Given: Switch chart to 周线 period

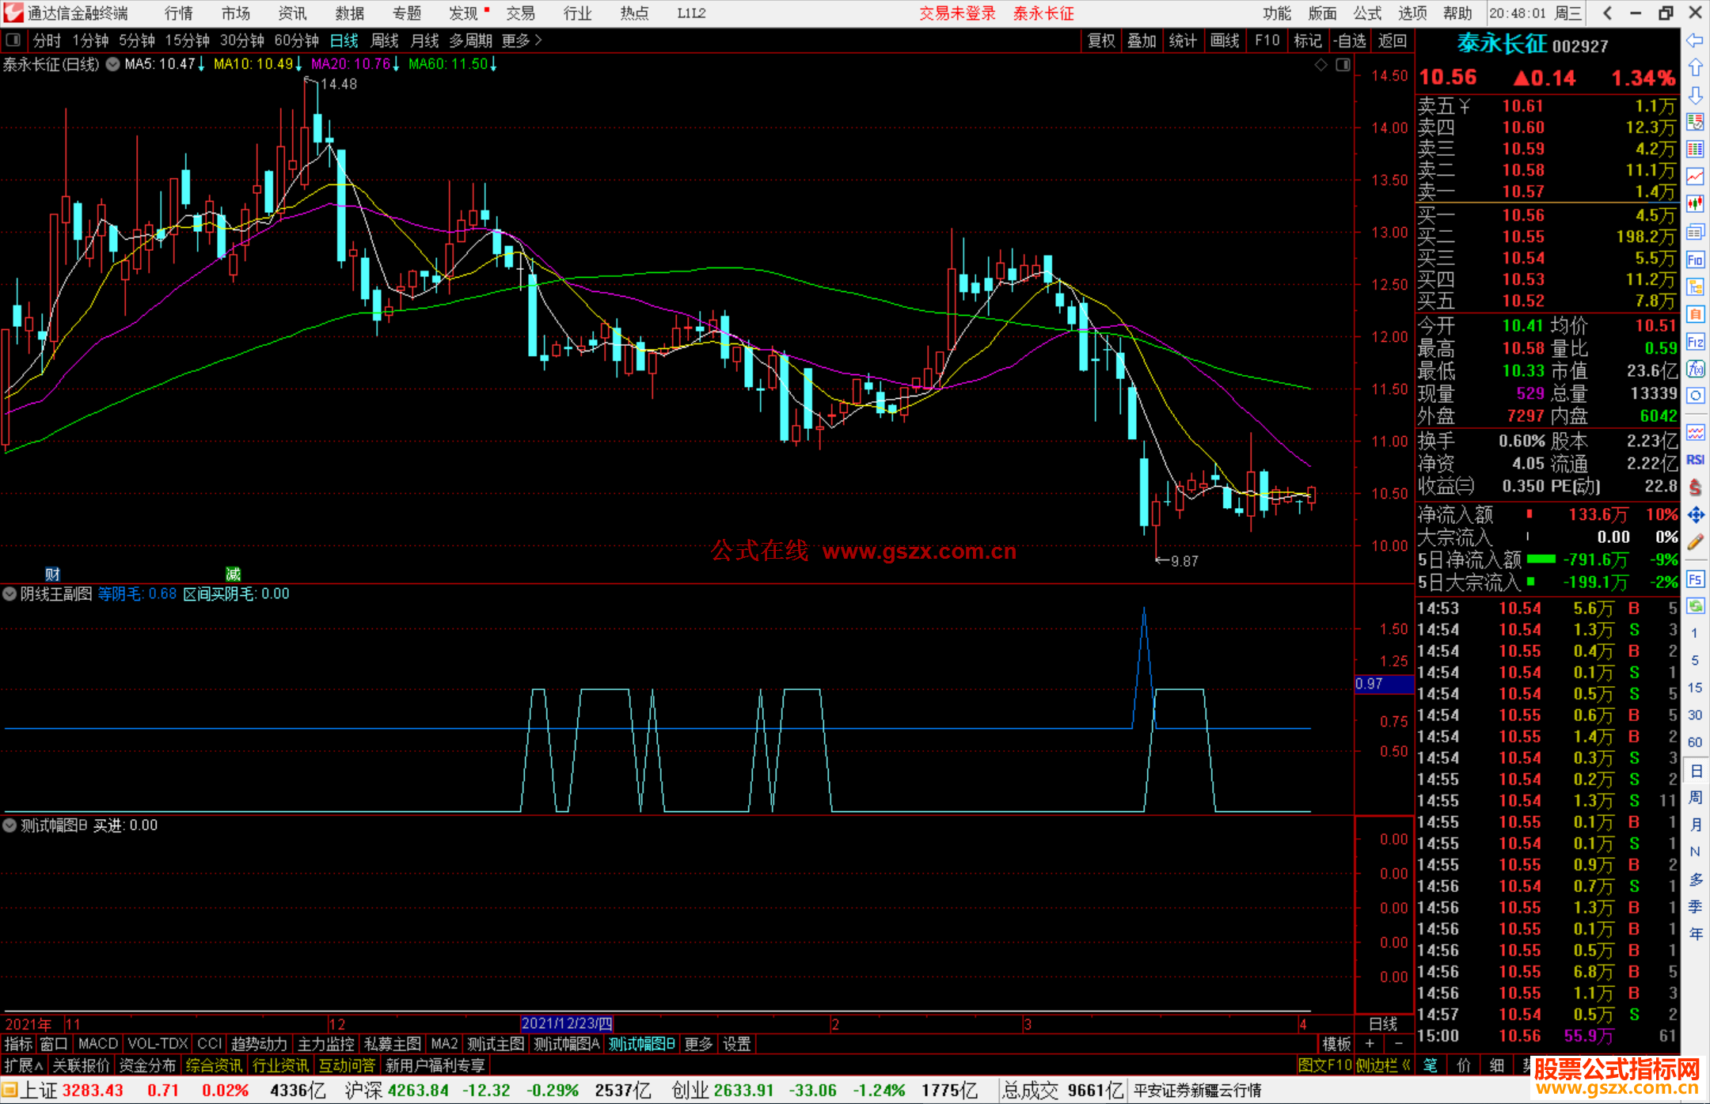Looking at the screenshot, I should pyautogui.click(x=385, y=40).
